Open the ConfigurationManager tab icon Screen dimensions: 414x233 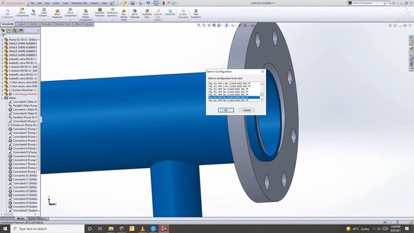pyautogui.click(x=15, y=30)
